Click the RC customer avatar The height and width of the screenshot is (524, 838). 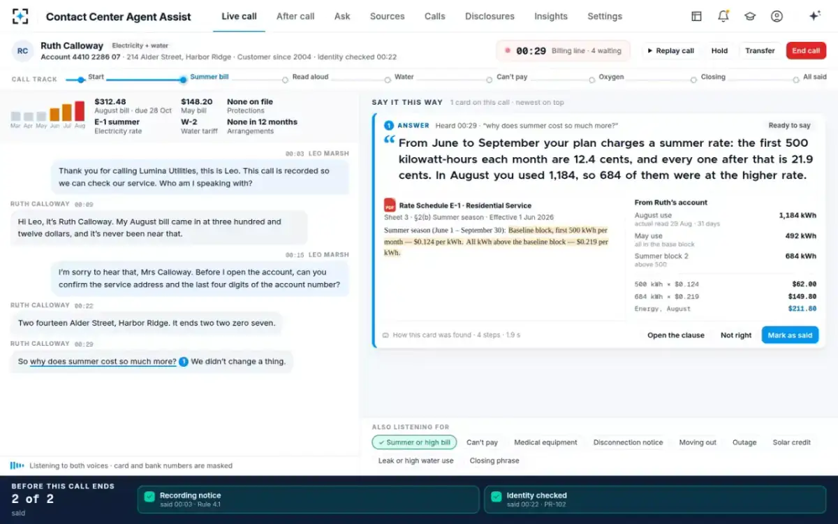pos(23,50)
